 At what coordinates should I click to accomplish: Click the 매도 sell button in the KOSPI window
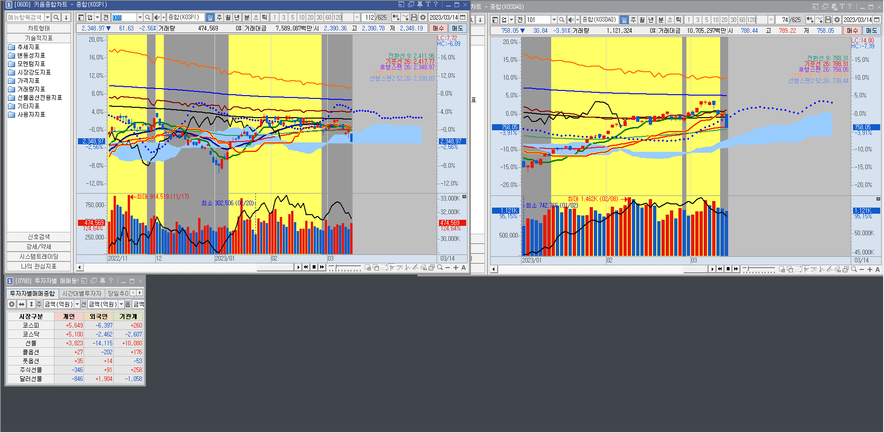(x=458, y=28)
